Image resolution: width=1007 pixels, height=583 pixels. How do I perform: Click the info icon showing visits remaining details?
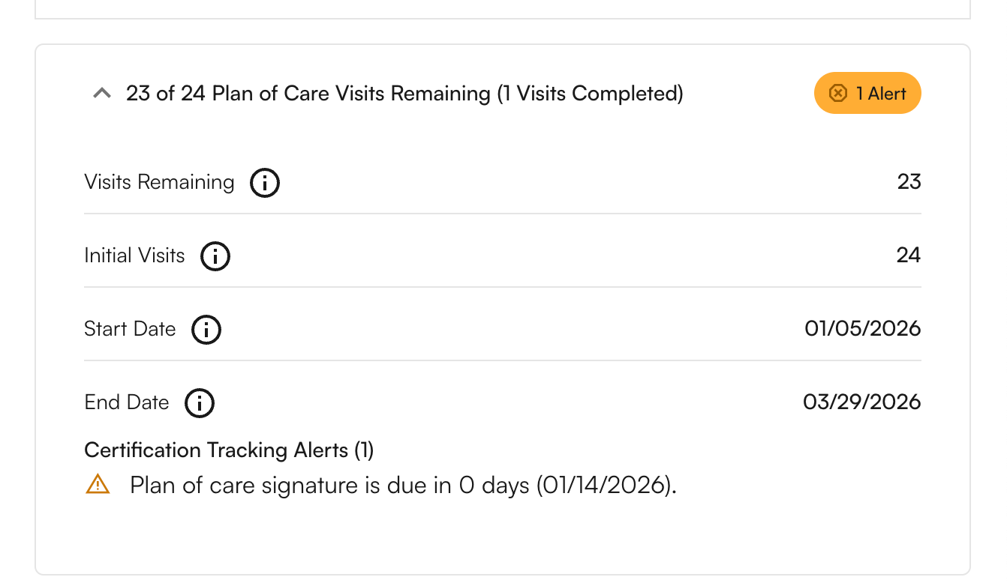point(265,182)
